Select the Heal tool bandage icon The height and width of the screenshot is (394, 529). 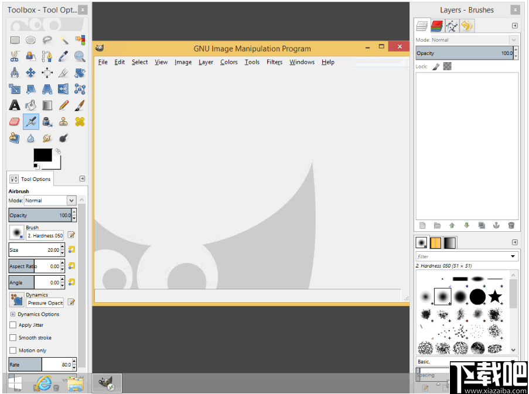point(80,122)
